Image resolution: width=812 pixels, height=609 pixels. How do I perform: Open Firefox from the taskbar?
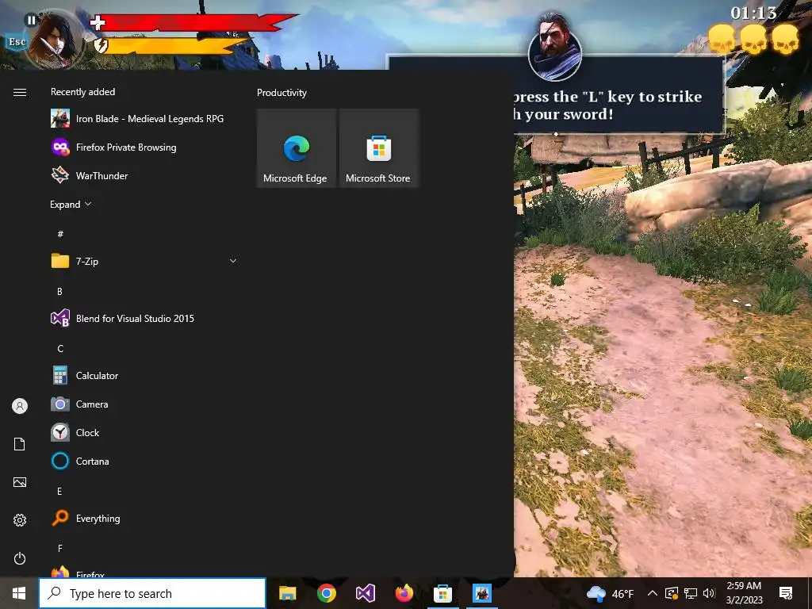[404, 593]
